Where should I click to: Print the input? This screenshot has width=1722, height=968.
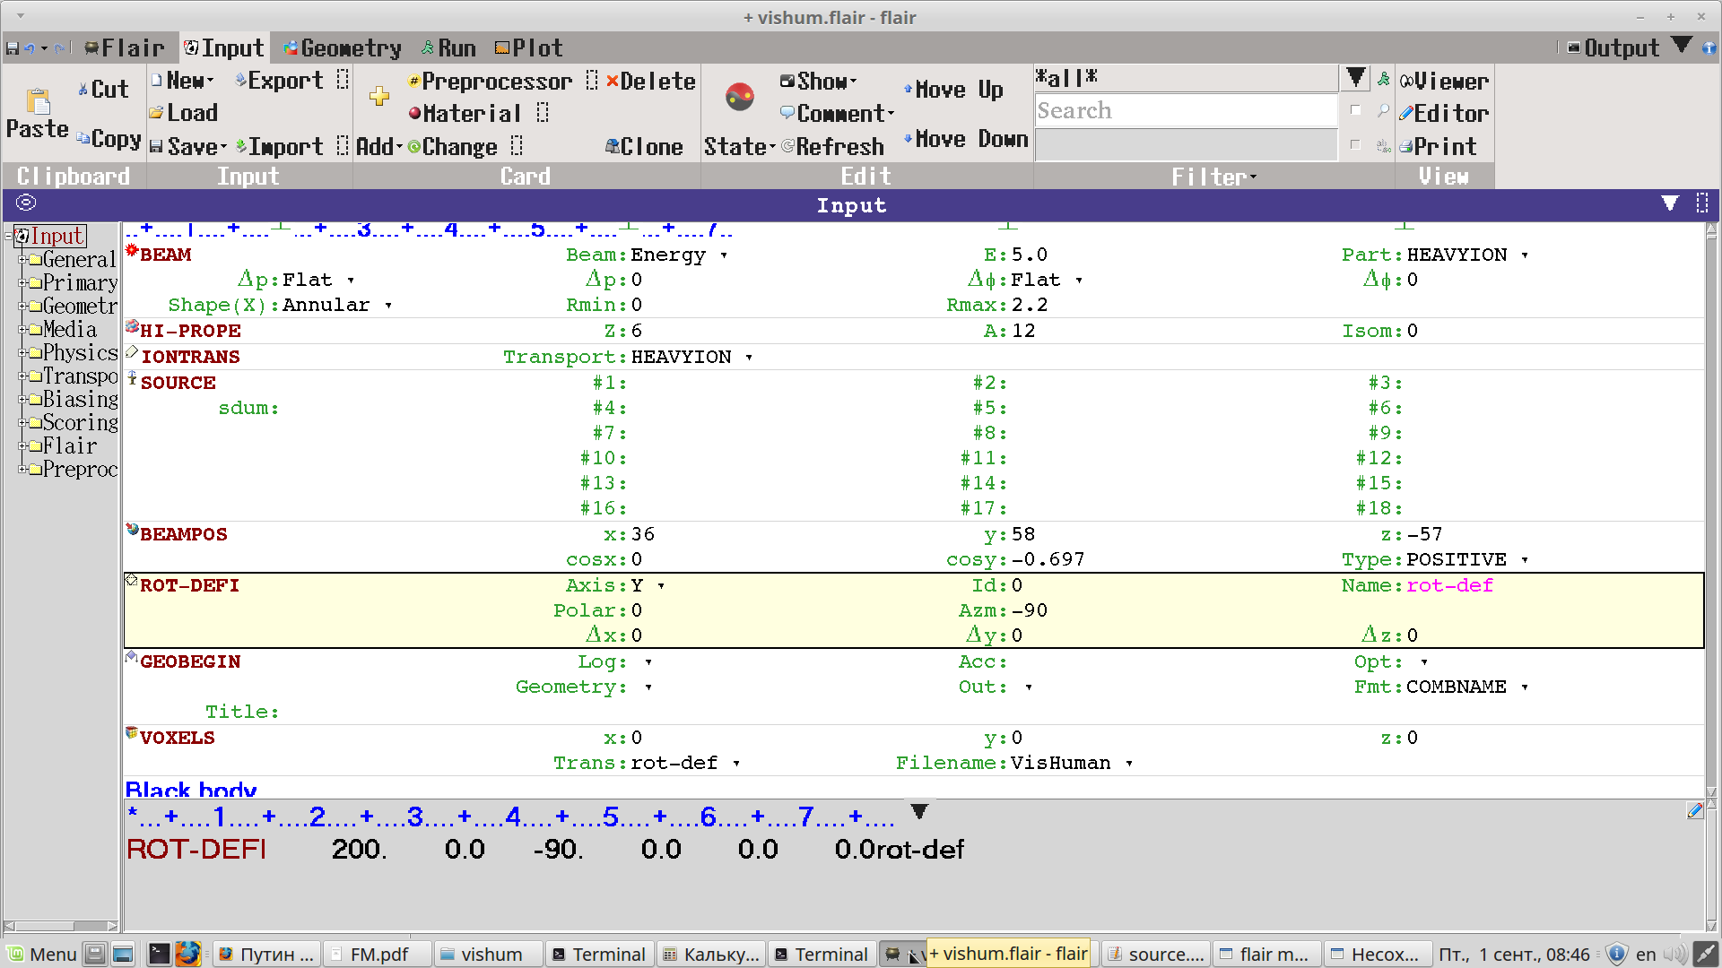click(x=1438, y=146)
